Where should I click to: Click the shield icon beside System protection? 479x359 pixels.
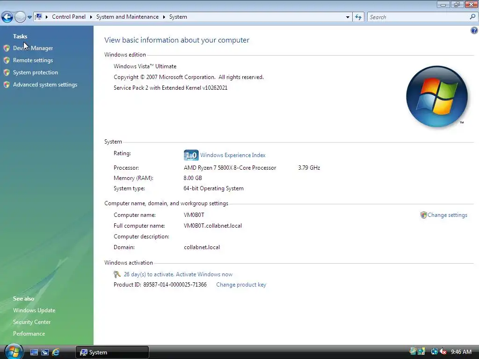pos(7,72)
